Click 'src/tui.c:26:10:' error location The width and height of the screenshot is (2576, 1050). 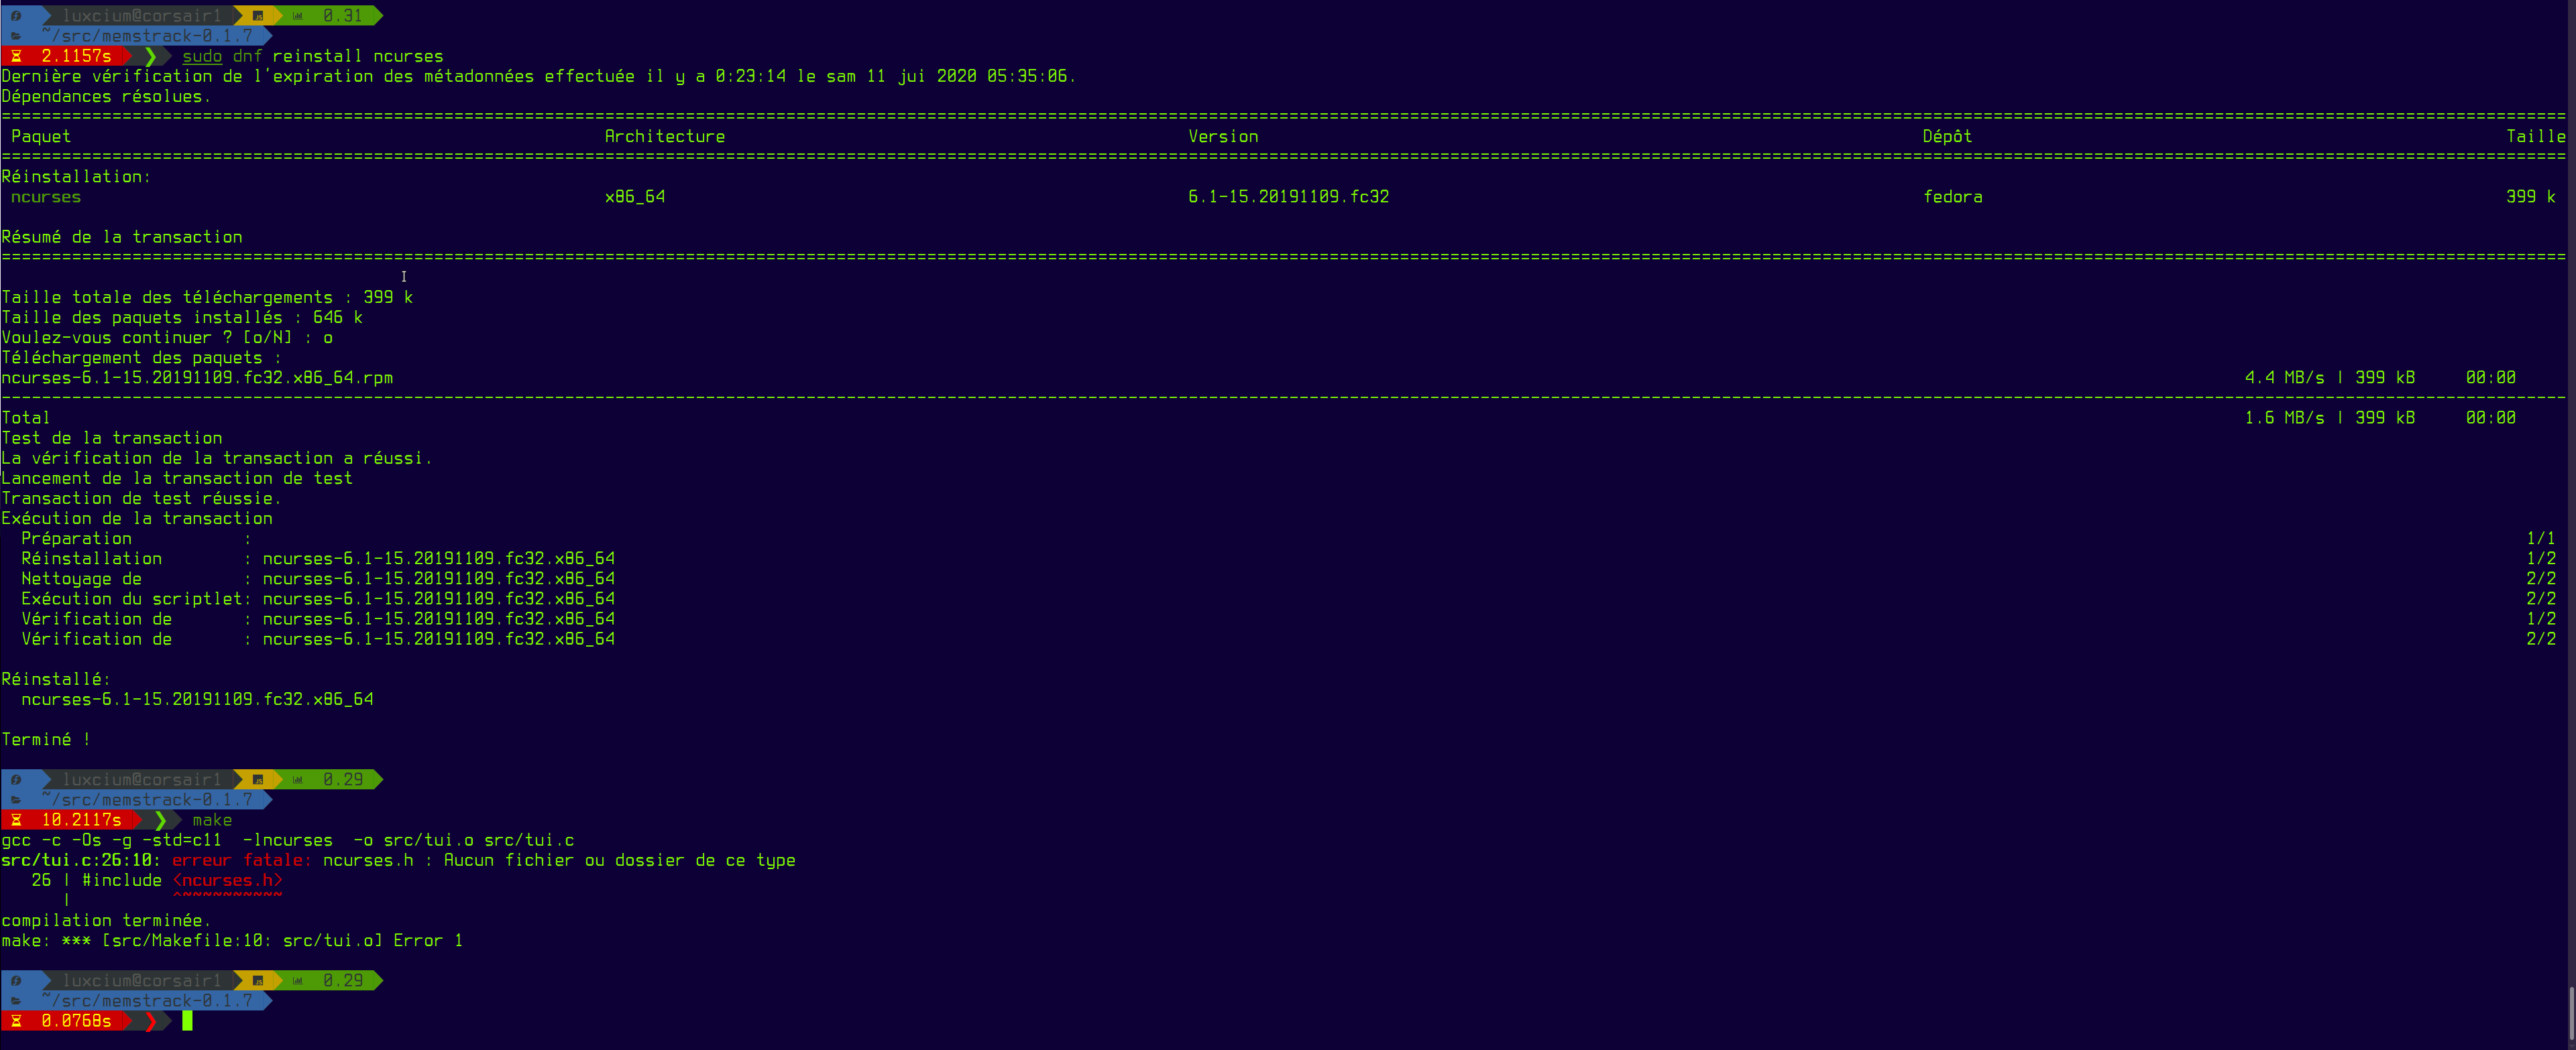(x=81, y=859)
